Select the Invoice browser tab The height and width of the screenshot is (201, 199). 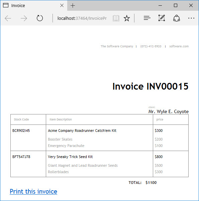pos(33,5)
